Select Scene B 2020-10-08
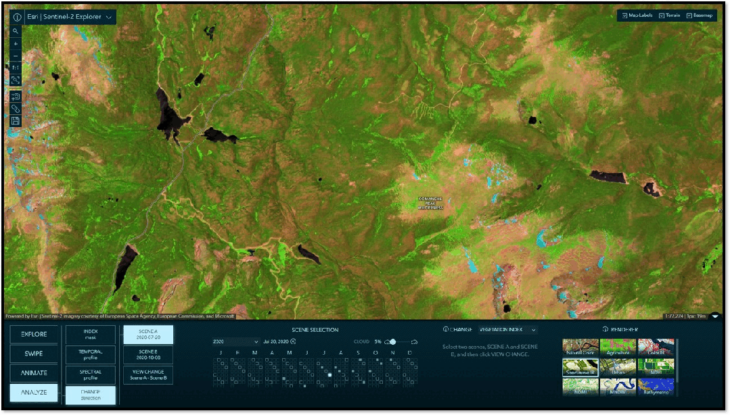 147,355
